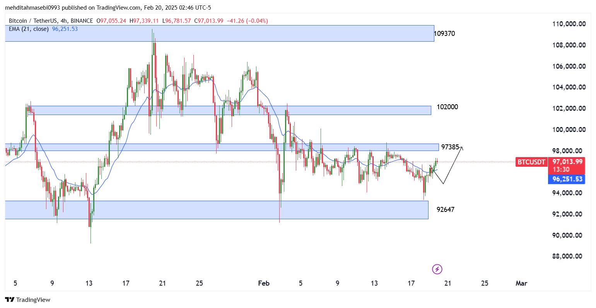The image size is (596, 308).
Task: Click the low price value L96,781.57
Action: [x=176, y=21]
